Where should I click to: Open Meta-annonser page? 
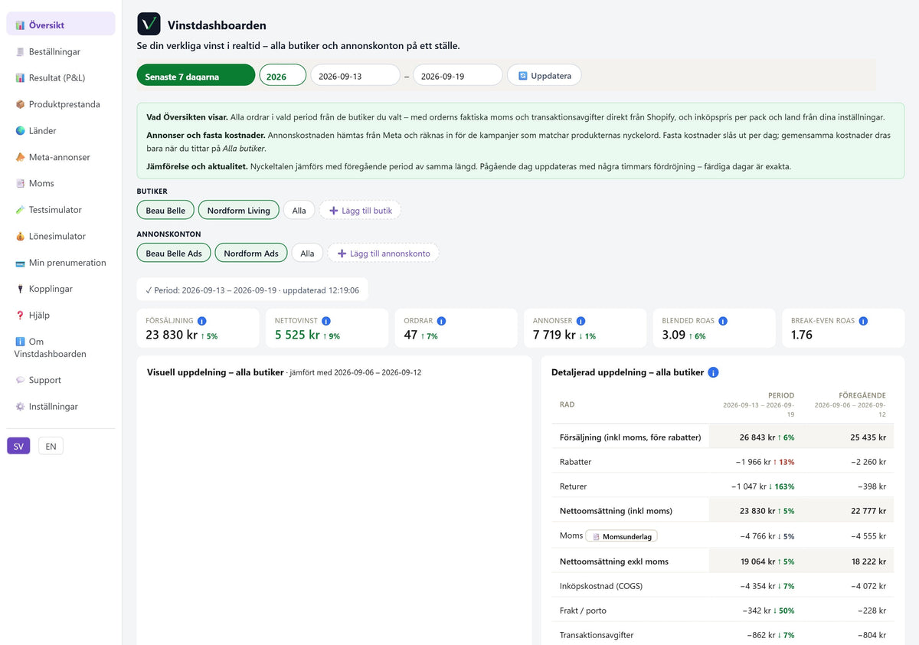(x=61, y=157)
